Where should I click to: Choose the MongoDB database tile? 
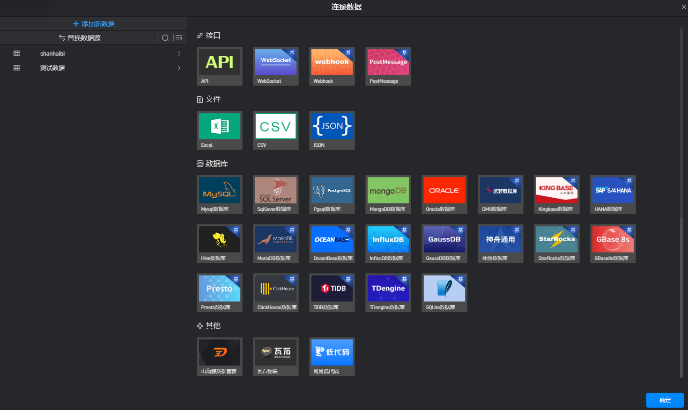pyautogui.click(x=388, y=194)
